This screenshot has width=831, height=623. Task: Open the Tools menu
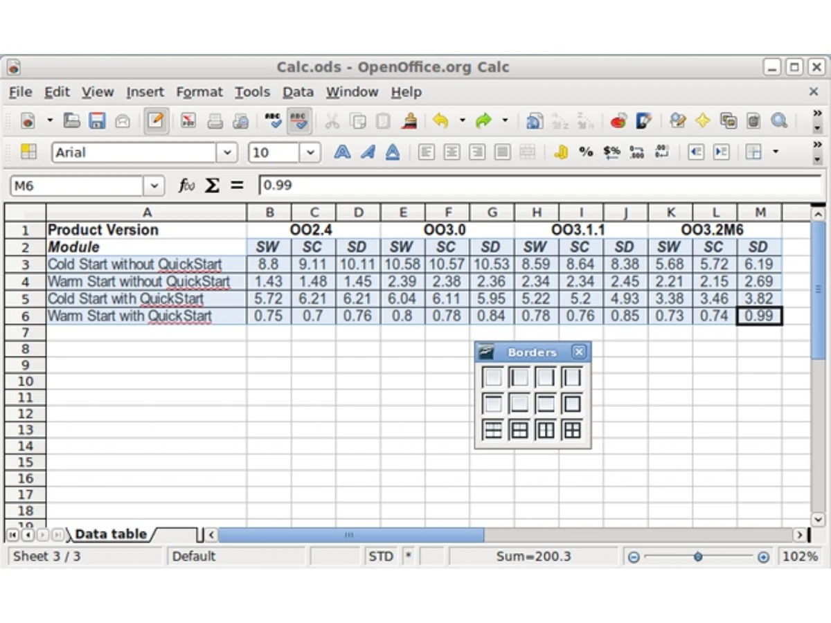point(252,92)
